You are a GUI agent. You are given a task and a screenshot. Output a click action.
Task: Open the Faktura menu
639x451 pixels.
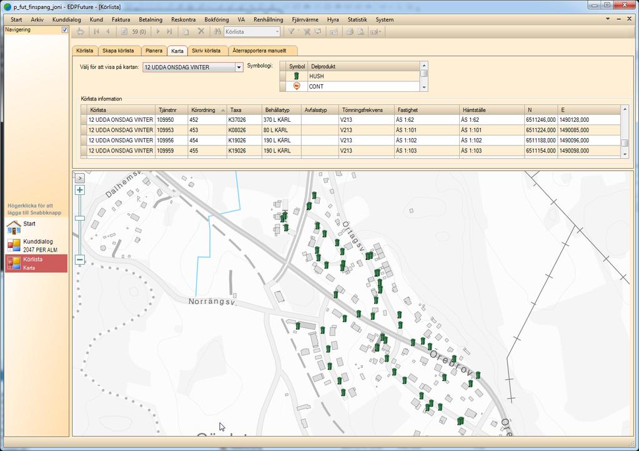(x=121, y=19)
